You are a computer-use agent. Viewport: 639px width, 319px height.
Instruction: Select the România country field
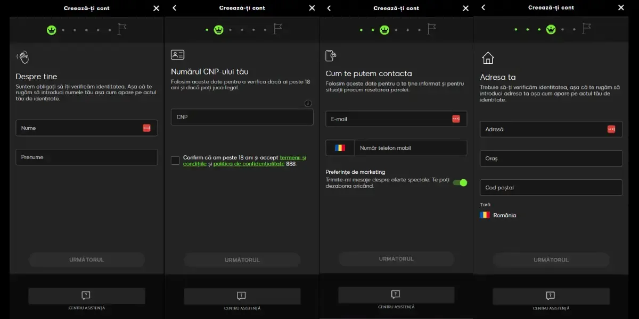point(498,215)
